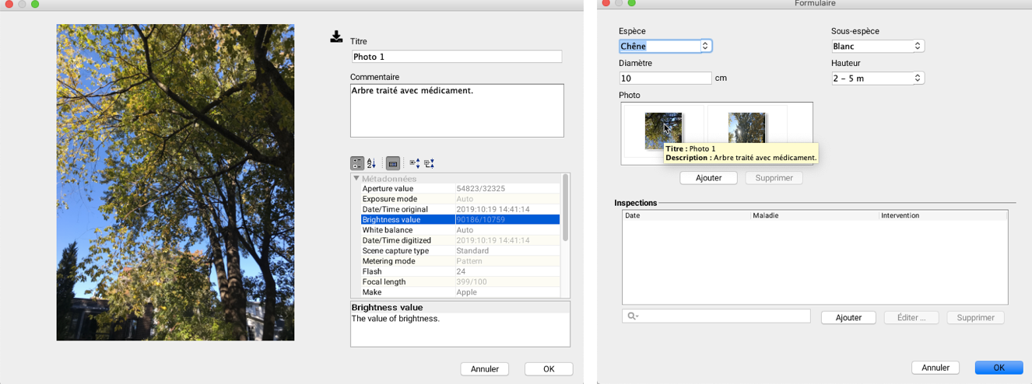Open the Espèce combo box
1032x384 pixels.
pos(705,47)
